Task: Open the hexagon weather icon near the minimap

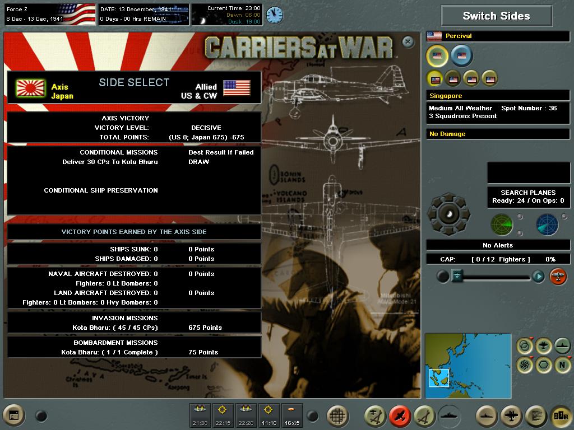Action: (x=543, y=365)
